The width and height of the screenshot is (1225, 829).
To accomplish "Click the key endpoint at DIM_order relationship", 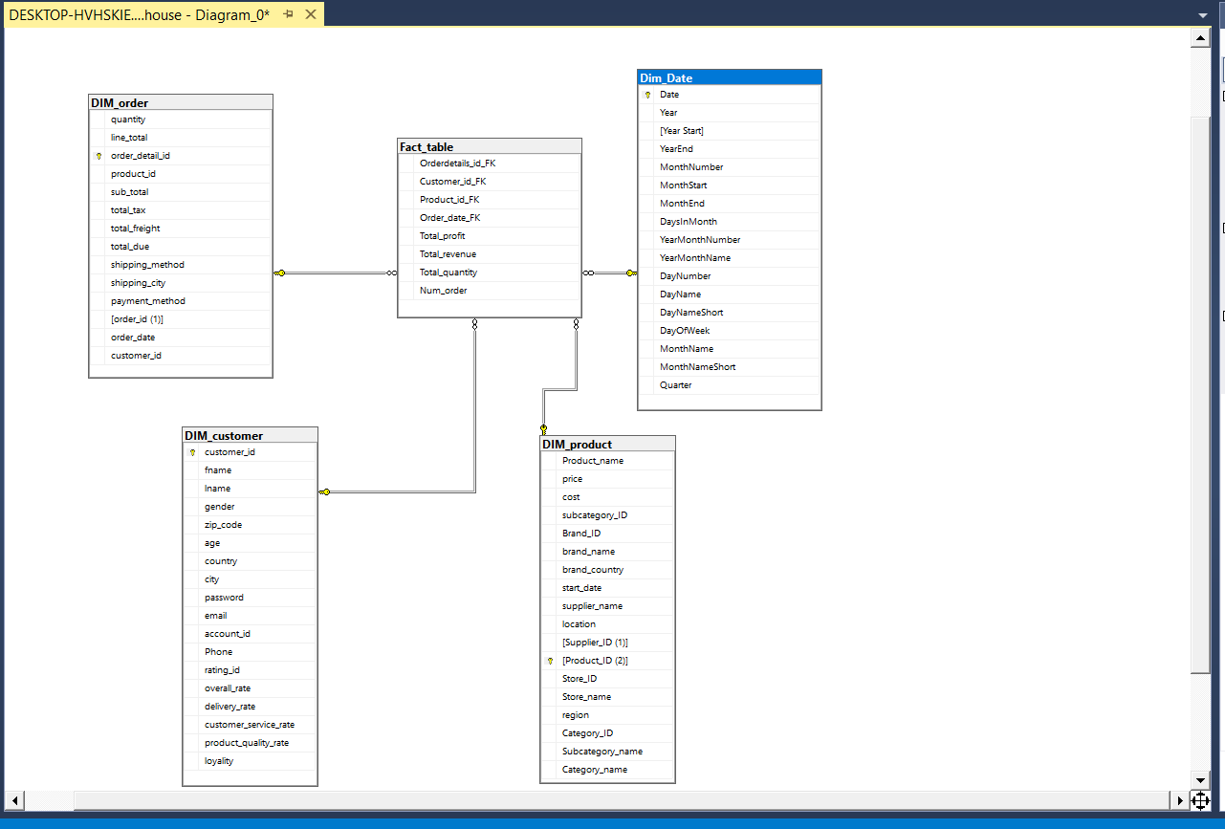I will 280,273.
